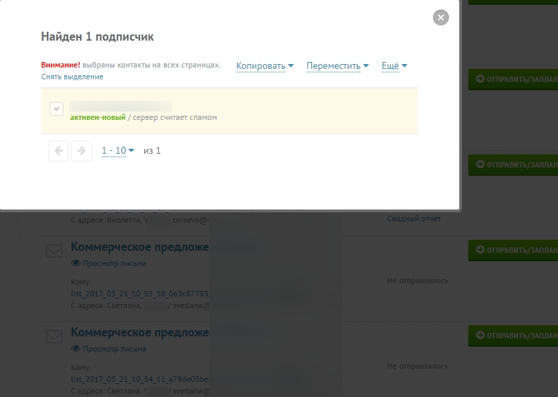Click eye icon above the list_2017_03_21_10_54_11 recipient
This screenshot has width=558, height=397.
[75, 349]
